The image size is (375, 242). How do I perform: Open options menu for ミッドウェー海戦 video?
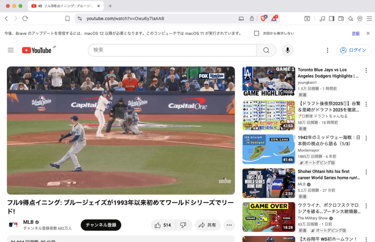366,138
